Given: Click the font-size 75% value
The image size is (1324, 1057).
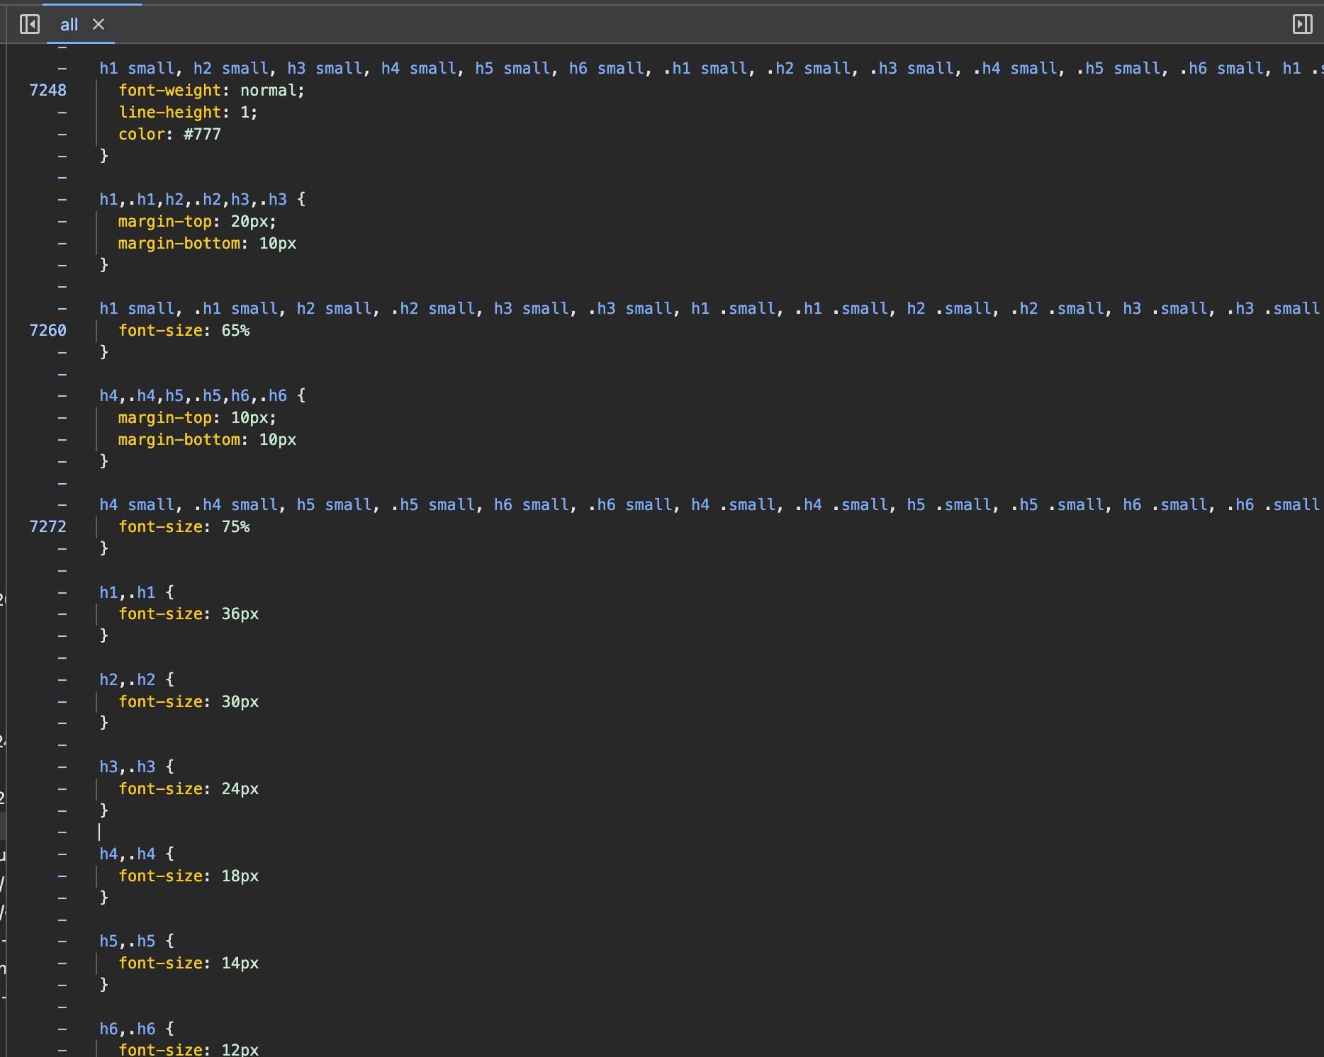Looking at the screenshot, I should point(235,527).
